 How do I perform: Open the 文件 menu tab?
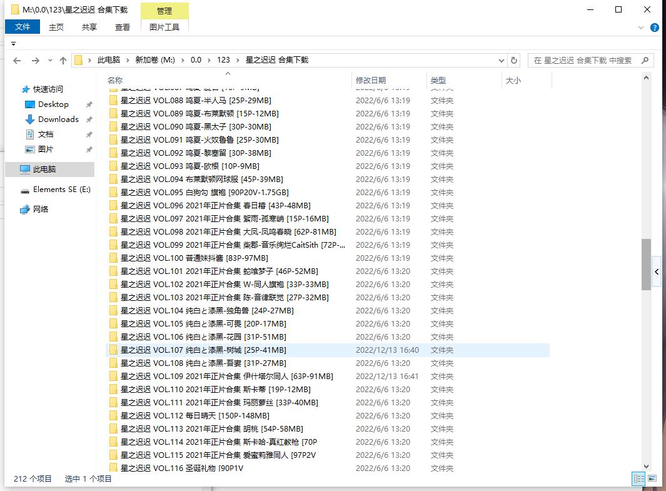point(23,27)
